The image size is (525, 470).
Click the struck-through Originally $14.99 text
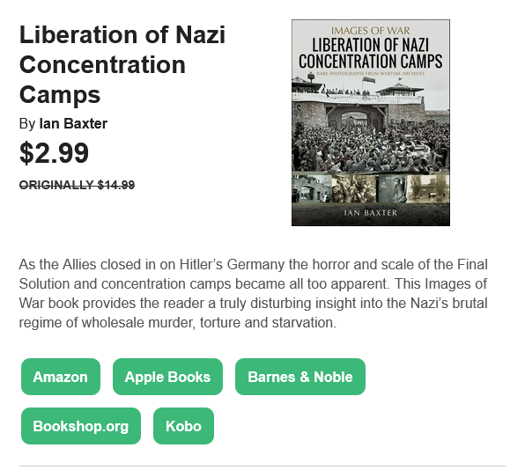coord(77,185)
